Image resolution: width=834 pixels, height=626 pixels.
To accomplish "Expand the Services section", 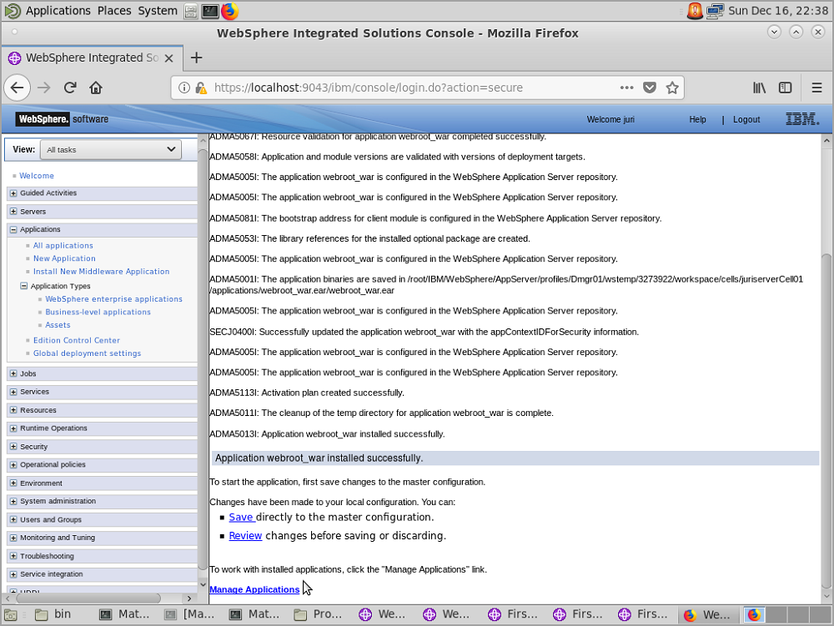I will 13,392.
